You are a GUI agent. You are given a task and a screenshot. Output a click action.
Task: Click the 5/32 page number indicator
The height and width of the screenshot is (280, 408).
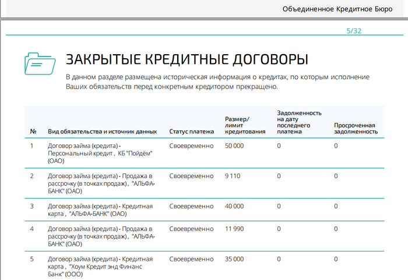(x=354, y=31)
